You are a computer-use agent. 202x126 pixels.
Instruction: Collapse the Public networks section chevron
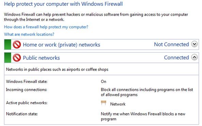[x=195, y=57]
